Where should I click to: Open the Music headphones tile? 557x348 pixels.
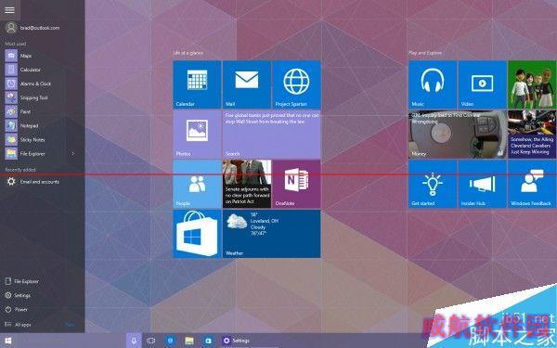(x=433, y=84)
